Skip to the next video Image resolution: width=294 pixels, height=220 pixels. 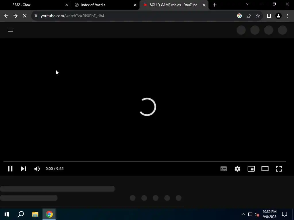pos(24,169)
